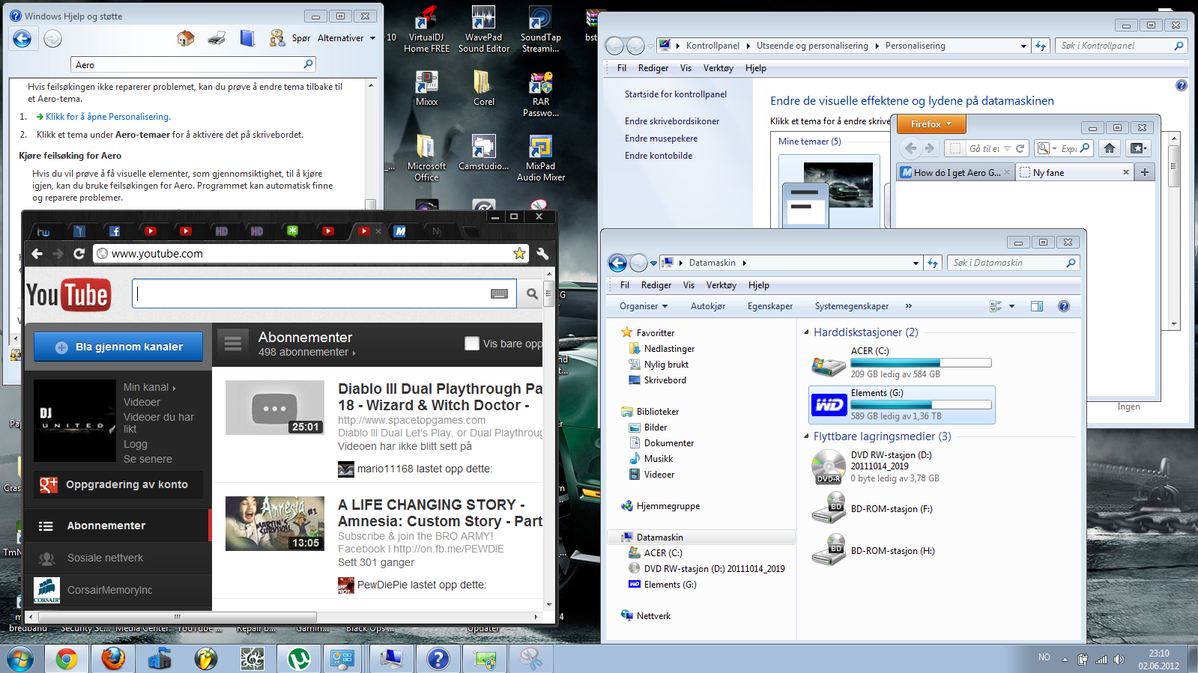The image size is (1198, 673).
Task: Open 'Klikk for å åpne Personalisering' link
Action: click(108, 117)
